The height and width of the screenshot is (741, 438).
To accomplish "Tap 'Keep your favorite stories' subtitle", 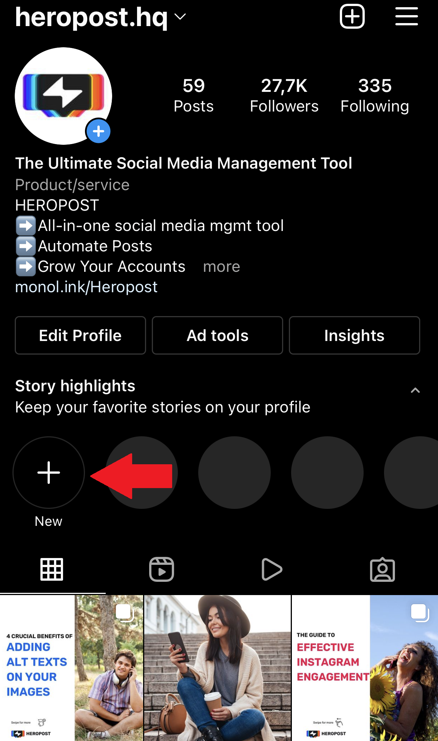I will point(163,407).
